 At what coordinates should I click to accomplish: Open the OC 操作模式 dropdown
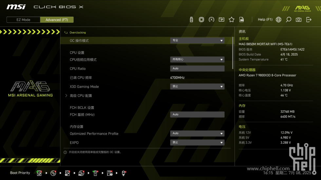point(197,41)
